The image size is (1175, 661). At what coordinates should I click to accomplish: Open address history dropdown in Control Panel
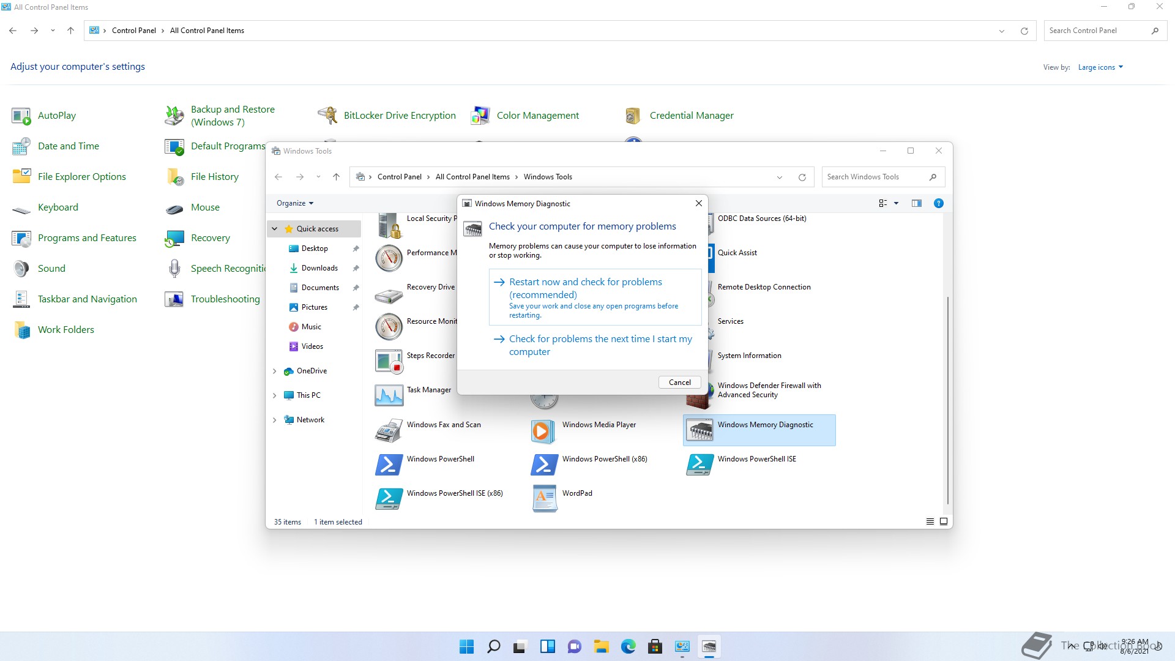[x=1002, y=31]
